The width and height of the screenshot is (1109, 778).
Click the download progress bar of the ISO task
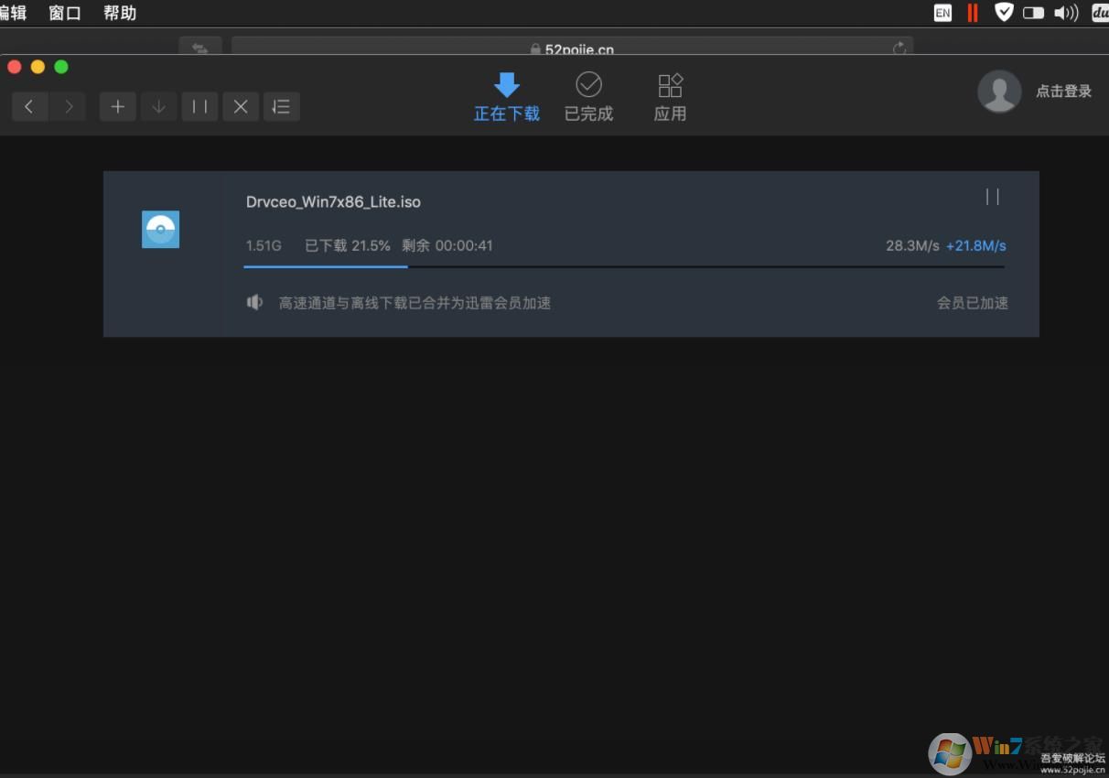pyautogui.click(x=625, y=267)
